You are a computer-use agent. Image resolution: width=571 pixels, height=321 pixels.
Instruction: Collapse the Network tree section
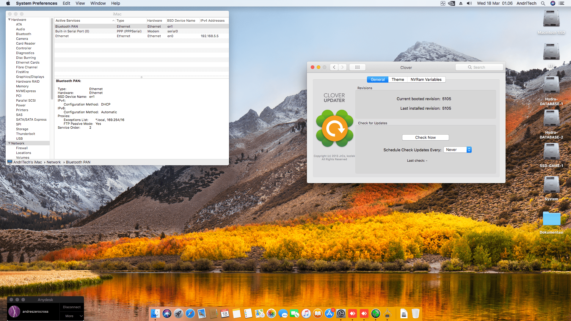(9, 143)
